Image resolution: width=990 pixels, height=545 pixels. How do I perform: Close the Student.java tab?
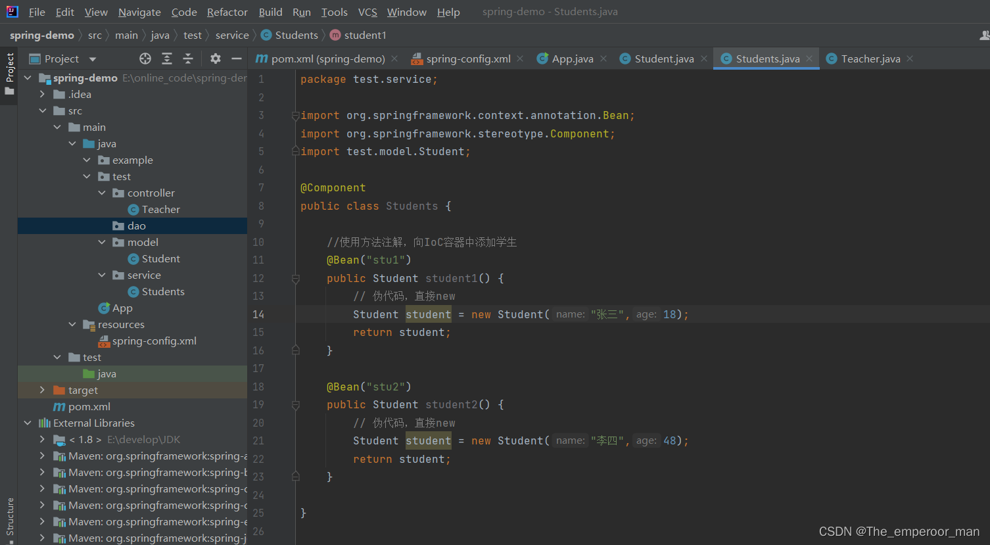pyautogui.click(x=704, y=59)
